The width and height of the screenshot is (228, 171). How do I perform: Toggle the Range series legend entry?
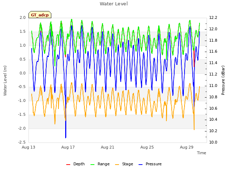[x=100, y=164]
